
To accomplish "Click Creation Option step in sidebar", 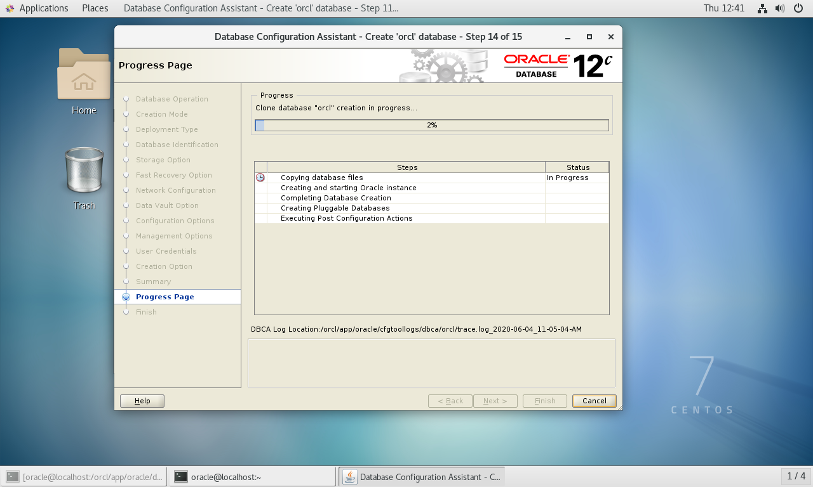I will pos(164,266).
